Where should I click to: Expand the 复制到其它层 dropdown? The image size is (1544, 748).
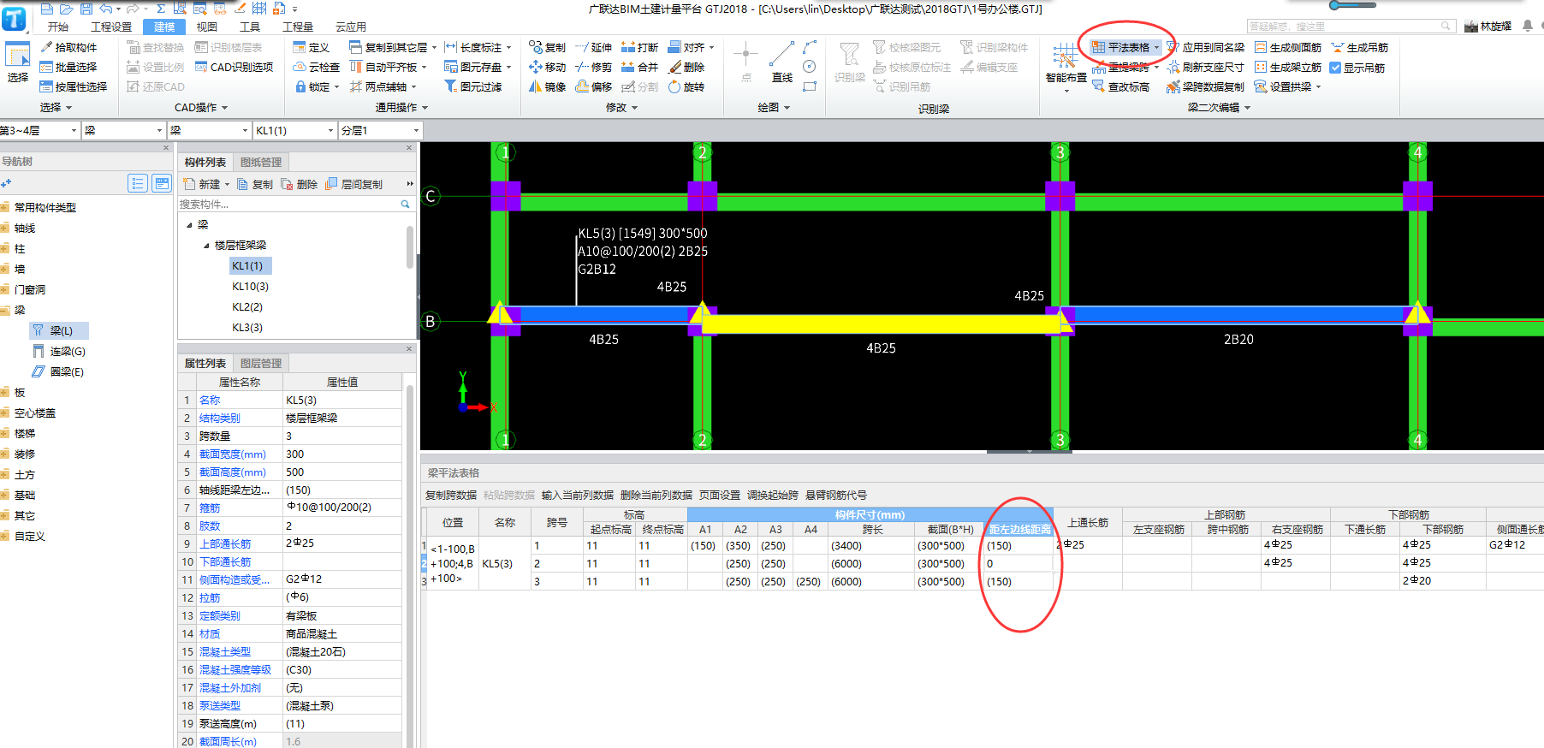[x=434, y=47]
